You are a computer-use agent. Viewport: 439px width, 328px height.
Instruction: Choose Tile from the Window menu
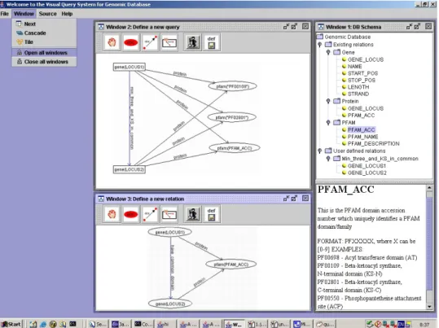pyautogui.click(x=44, y=42)
